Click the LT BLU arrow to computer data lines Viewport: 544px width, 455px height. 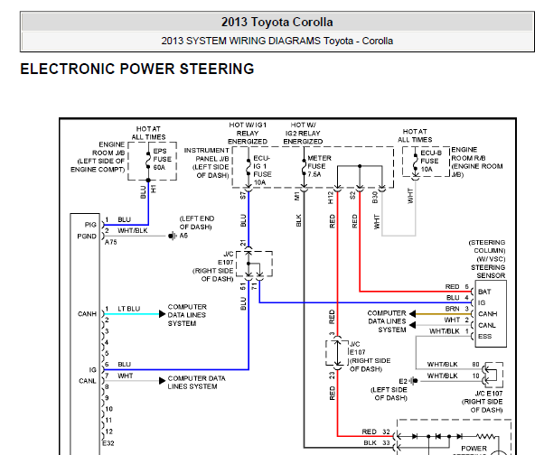pos(162,314)
